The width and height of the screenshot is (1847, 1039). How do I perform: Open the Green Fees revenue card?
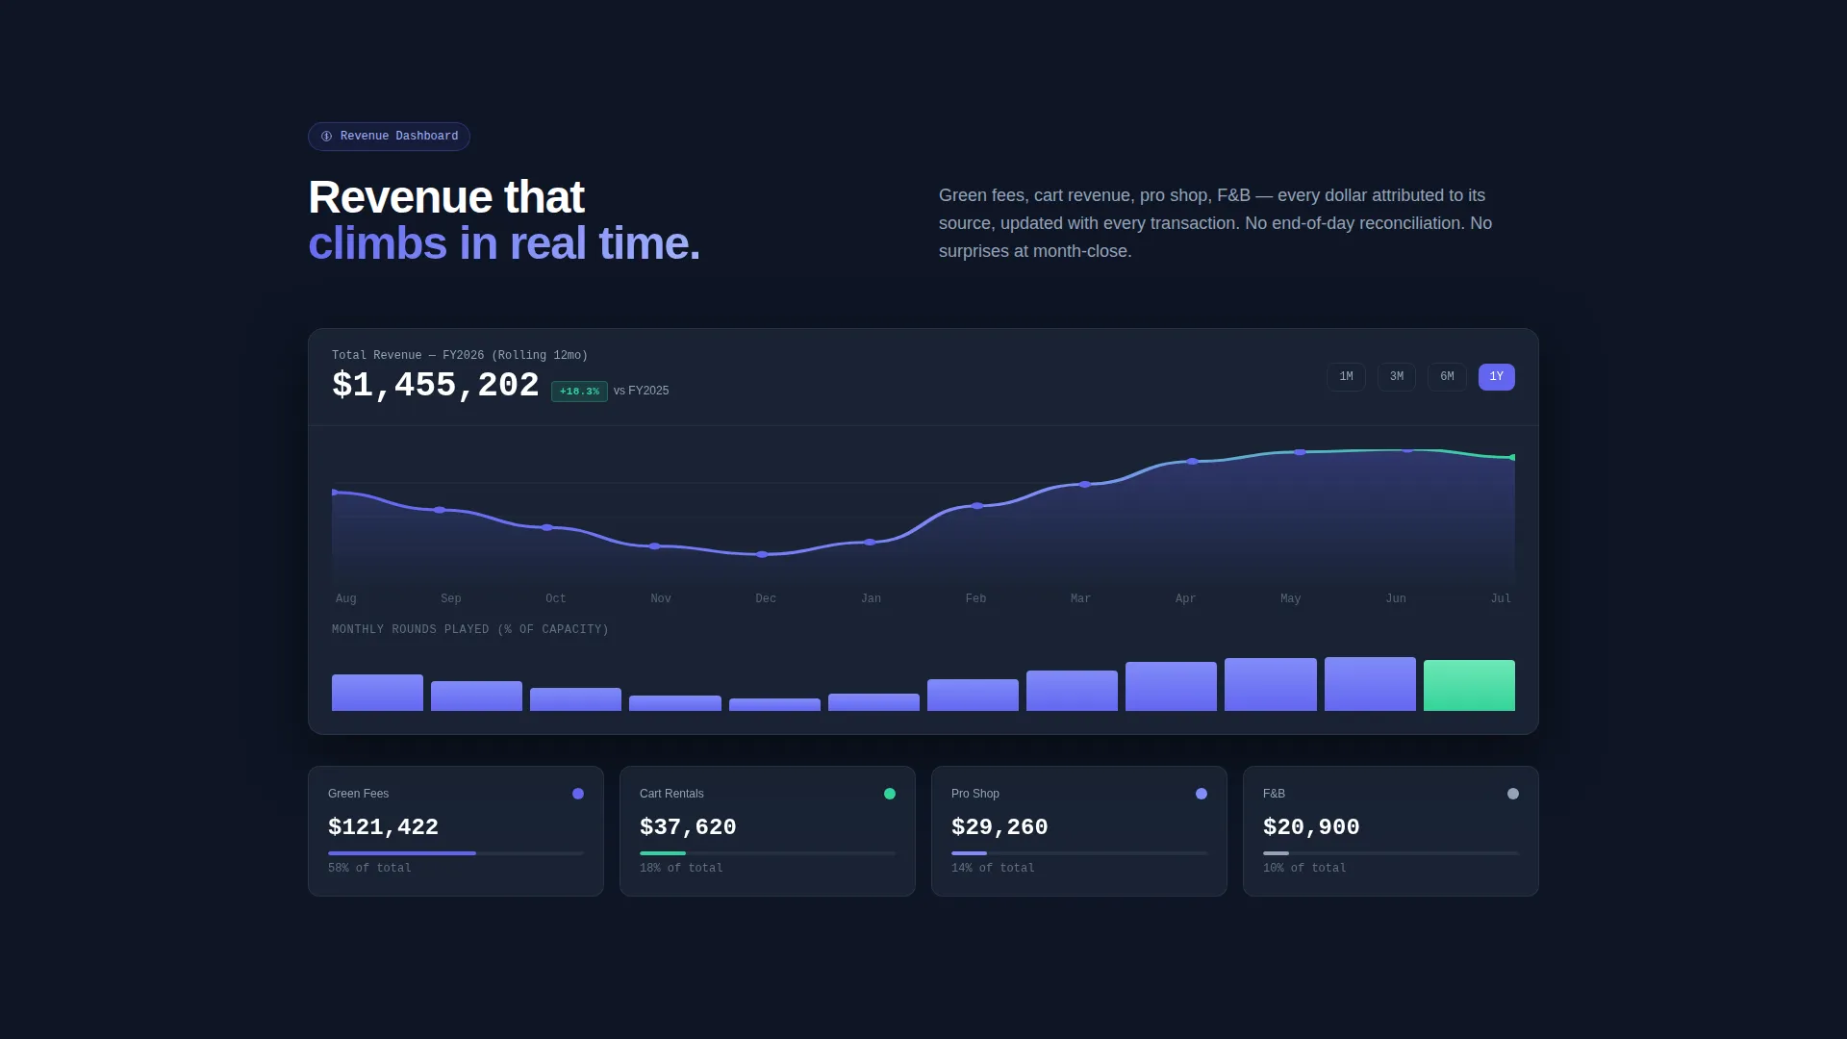pyautogui.click(x=456, y=831)
